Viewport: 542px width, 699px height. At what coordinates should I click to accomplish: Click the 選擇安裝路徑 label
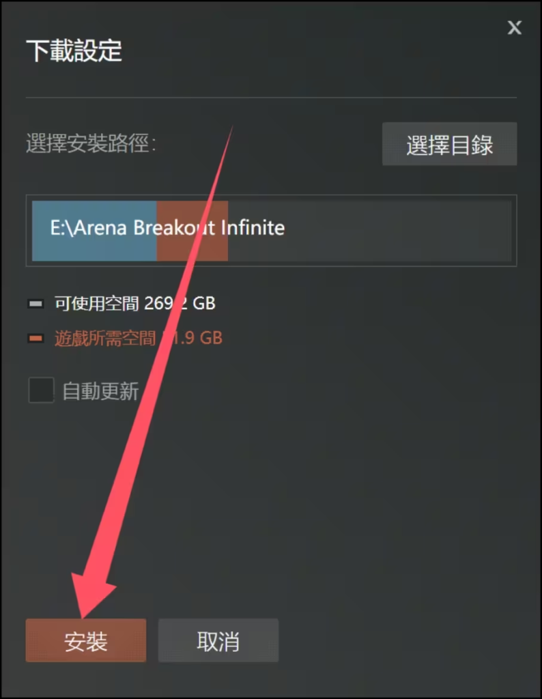91,143
